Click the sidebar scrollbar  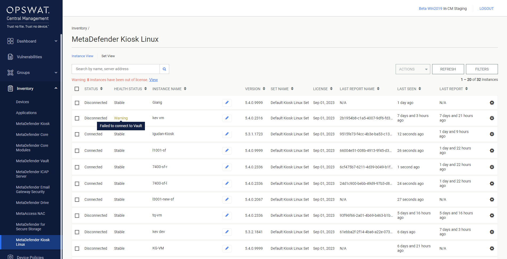[61, 146]
